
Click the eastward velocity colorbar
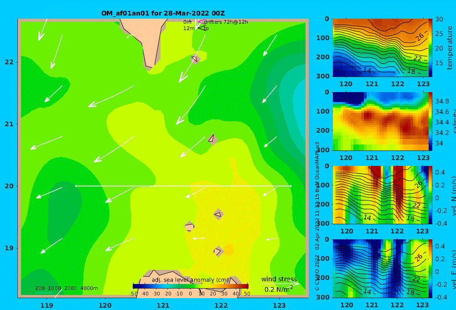click(430, 269)
